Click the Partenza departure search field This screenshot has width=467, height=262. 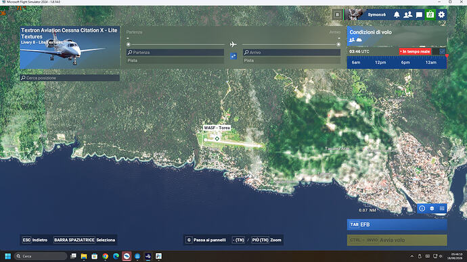[x=175, y=52]
